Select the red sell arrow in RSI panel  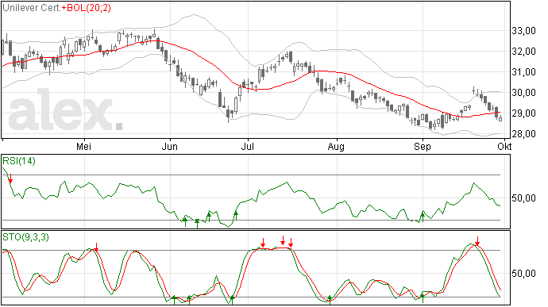[10, 178]
